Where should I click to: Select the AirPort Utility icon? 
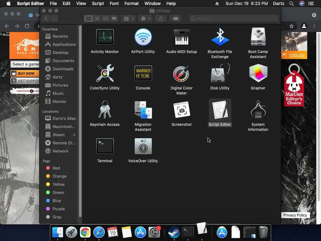143,37
